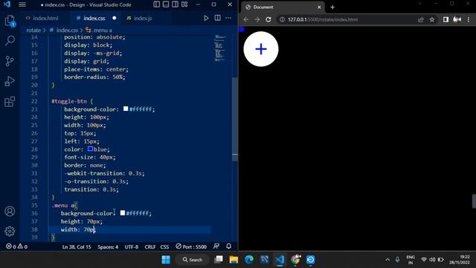Bookmark this page with the star icon
Viewport: 476px width, 268px height.
pyautogui.click(x=432, y=19)
